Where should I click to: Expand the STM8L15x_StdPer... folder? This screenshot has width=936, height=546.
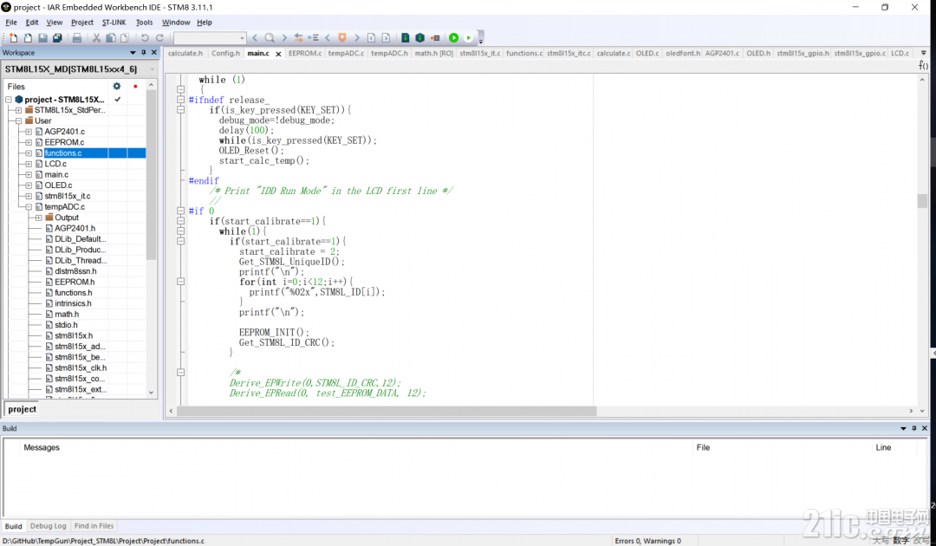click(18, 110)
